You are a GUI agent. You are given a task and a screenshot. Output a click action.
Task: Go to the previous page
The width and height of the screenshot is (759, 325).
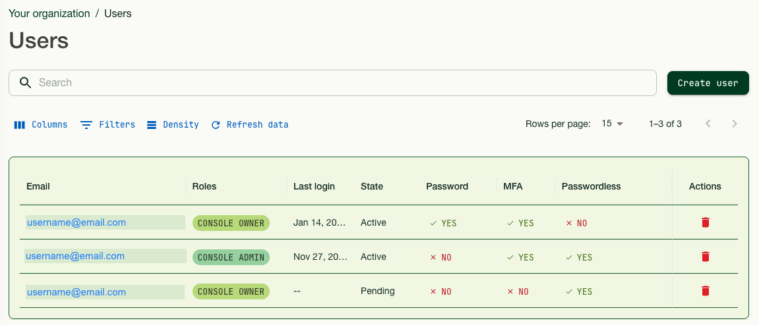click(708, 124)
